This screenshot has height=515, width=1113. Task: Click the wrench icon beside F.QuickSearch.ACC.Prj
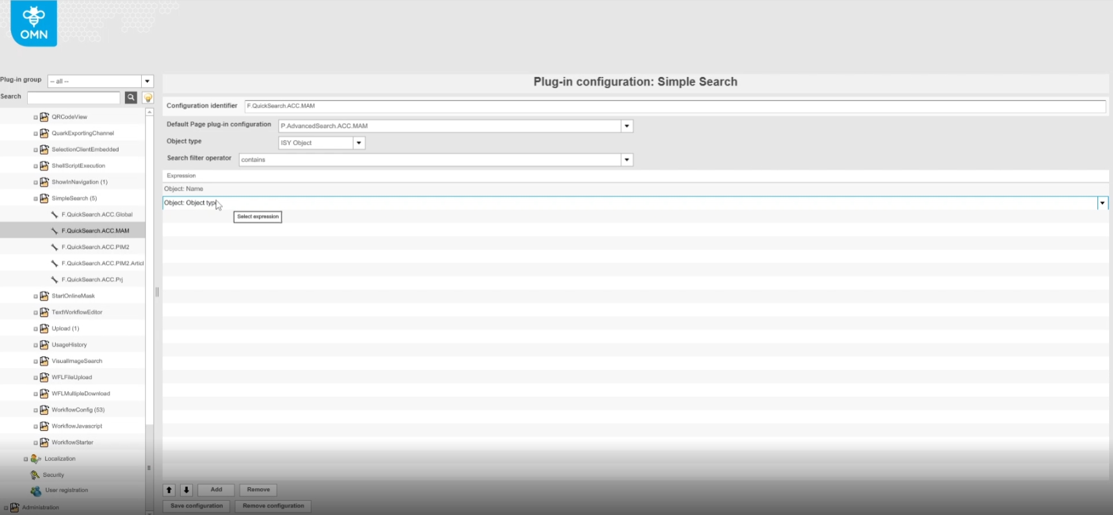point(54,280)
